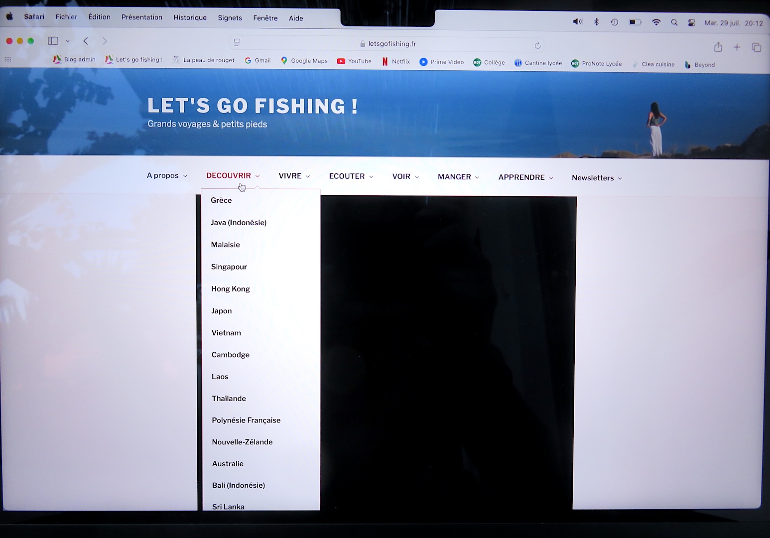Image resolution: width=770 pixels, height=538 pixels.
Task: Collapse the DECOUVRIR site menu
Action: click(233, 175)
